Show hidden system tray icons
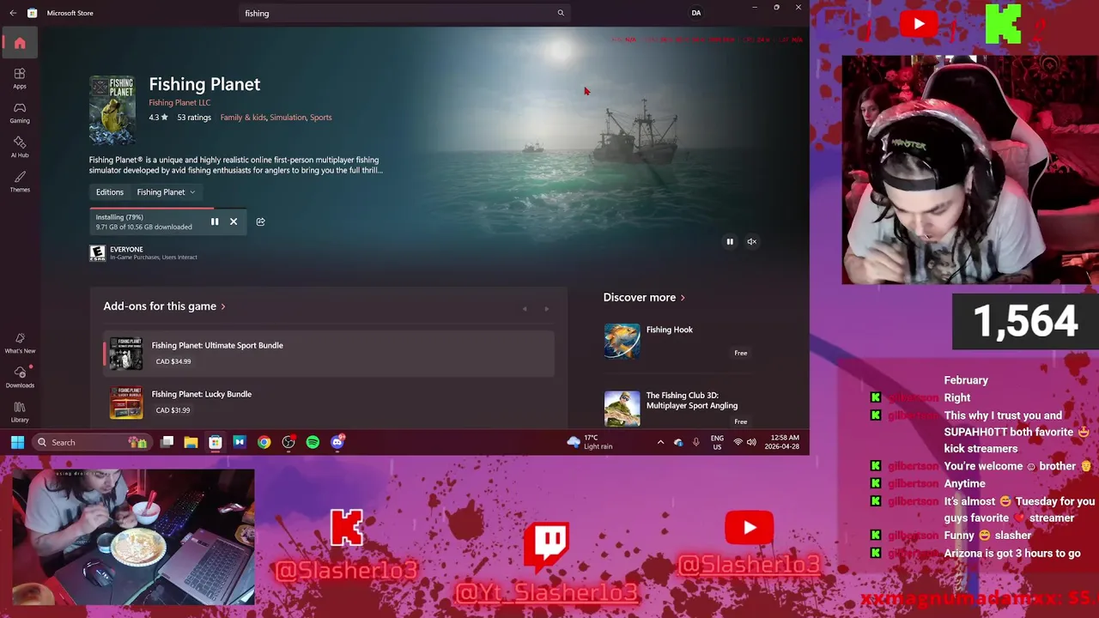The image size is (1099, 618). tap(660, 442)
